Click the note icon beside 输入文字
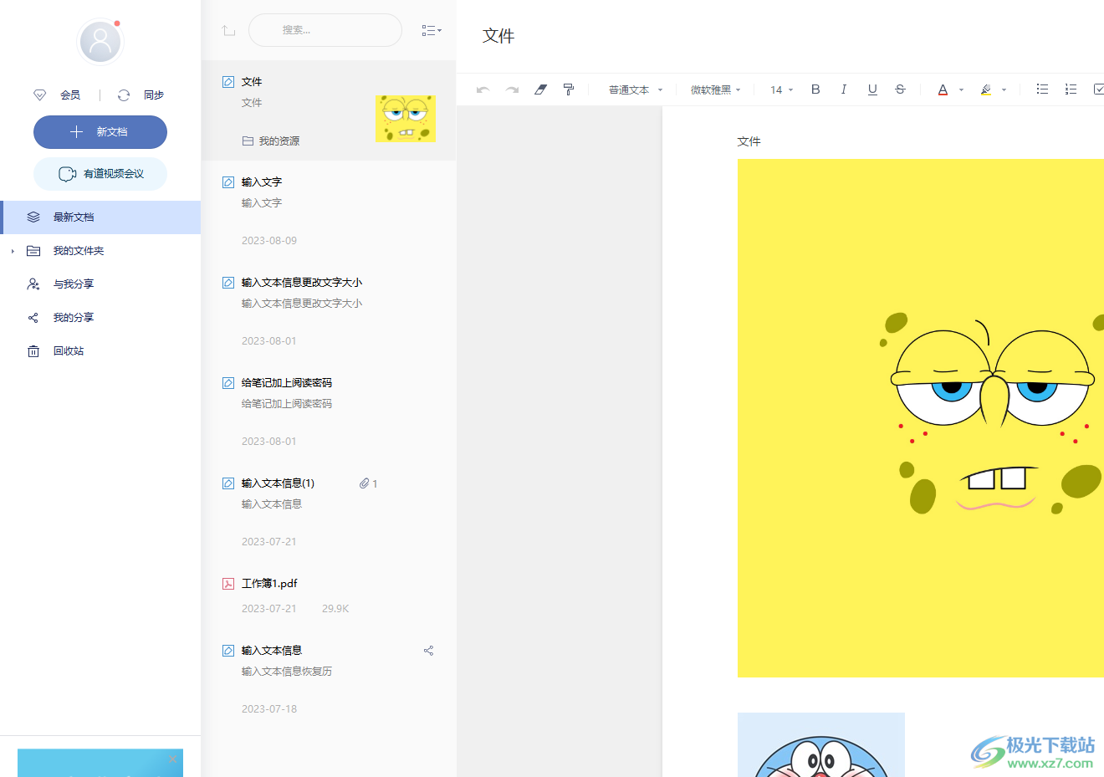Image resolution: width=1104 pixels, height=777 pixels. tap(228, 182)
